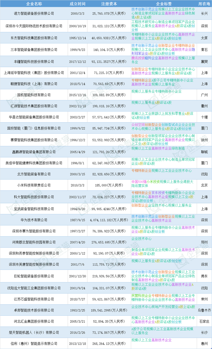Screen dimensions: 212x349
Task: Click the 成立时间 column header
Action: pyautogui.click(x=78, y=4)
